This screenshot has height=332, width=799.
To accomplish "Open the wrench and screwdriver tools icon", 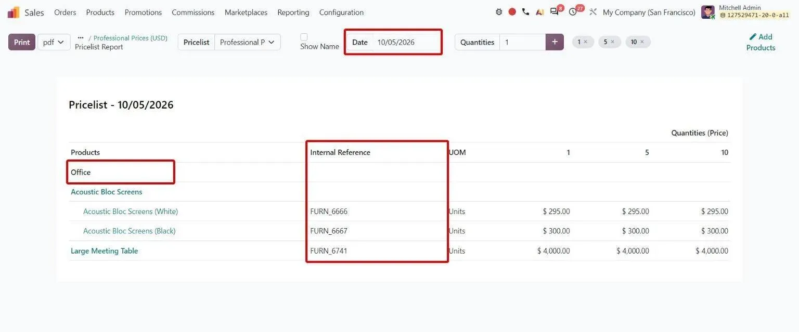I will [x=592, y=12].
